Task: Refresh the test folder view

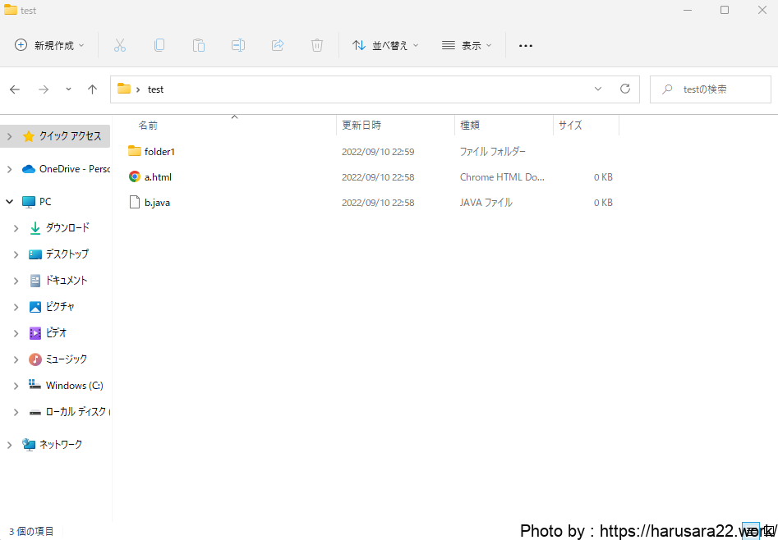Action: point(625,89)
